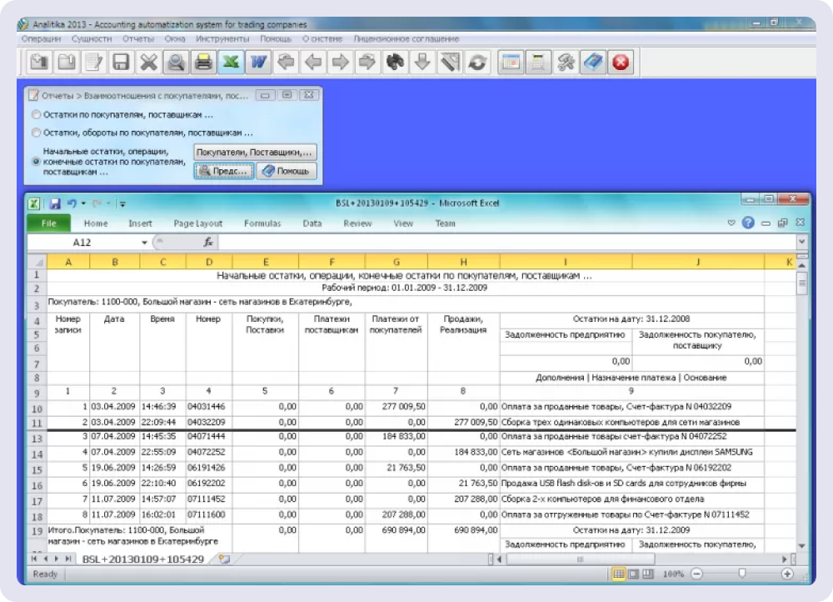Click the calculator icon in the toolbar

pyautogui.click(x=539, y=62)
